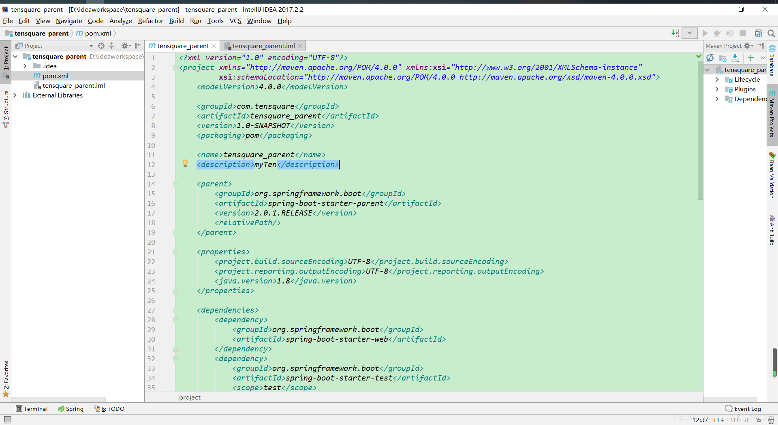The image size is (778, 425).
Task: Toggle the Bean Validation side panel
Action: 772,175
